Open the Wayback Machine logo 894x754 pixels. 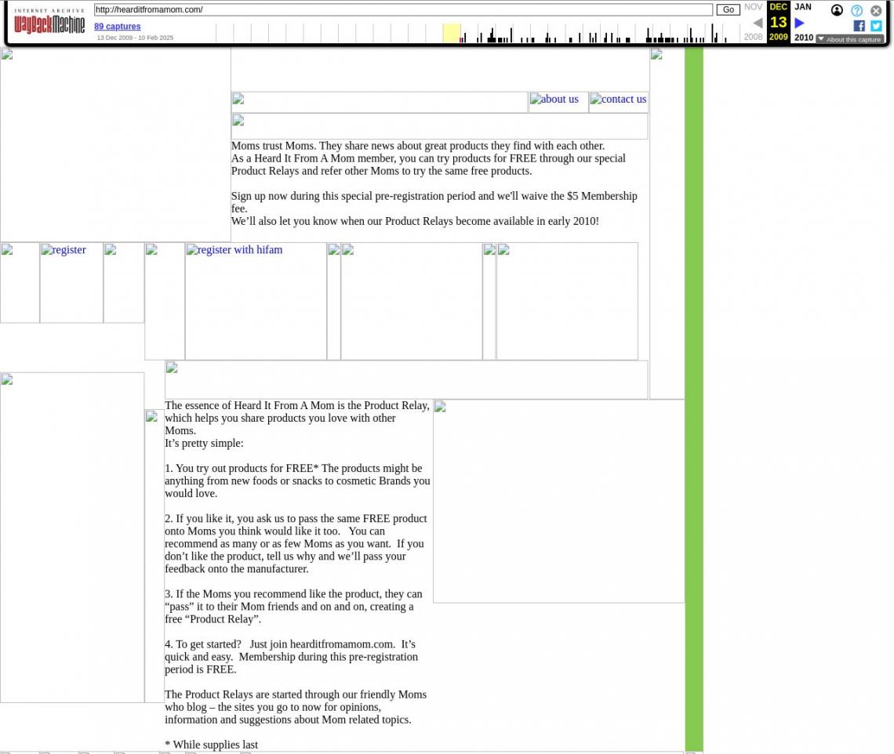pyautogui.click(x=49, y=22)
